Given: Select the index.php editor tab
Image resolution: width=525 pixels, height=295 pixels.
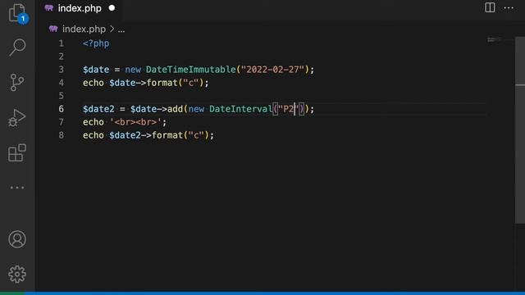Looking at the screenshot, I should click(x=79, y=8).
